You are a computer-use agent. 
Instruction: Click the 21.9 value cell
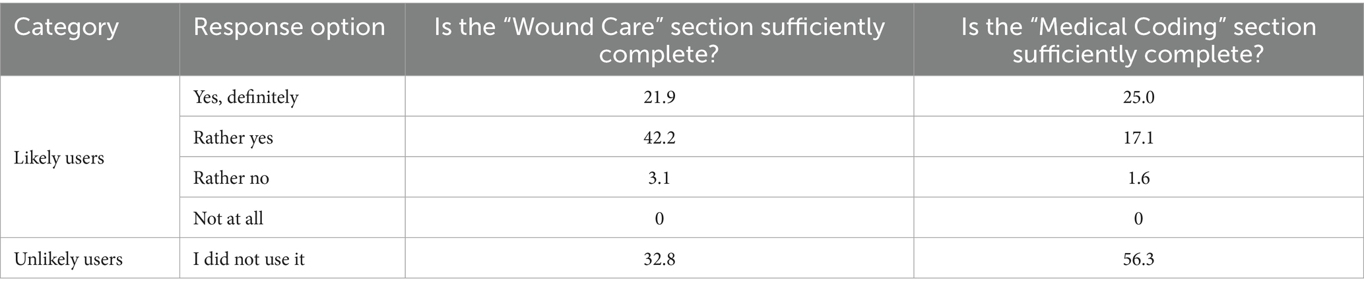click(x=659, y=98)
